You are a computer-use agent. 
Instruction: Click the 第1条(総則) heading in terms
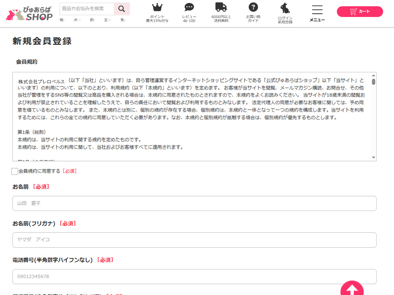tap(32, 132)
